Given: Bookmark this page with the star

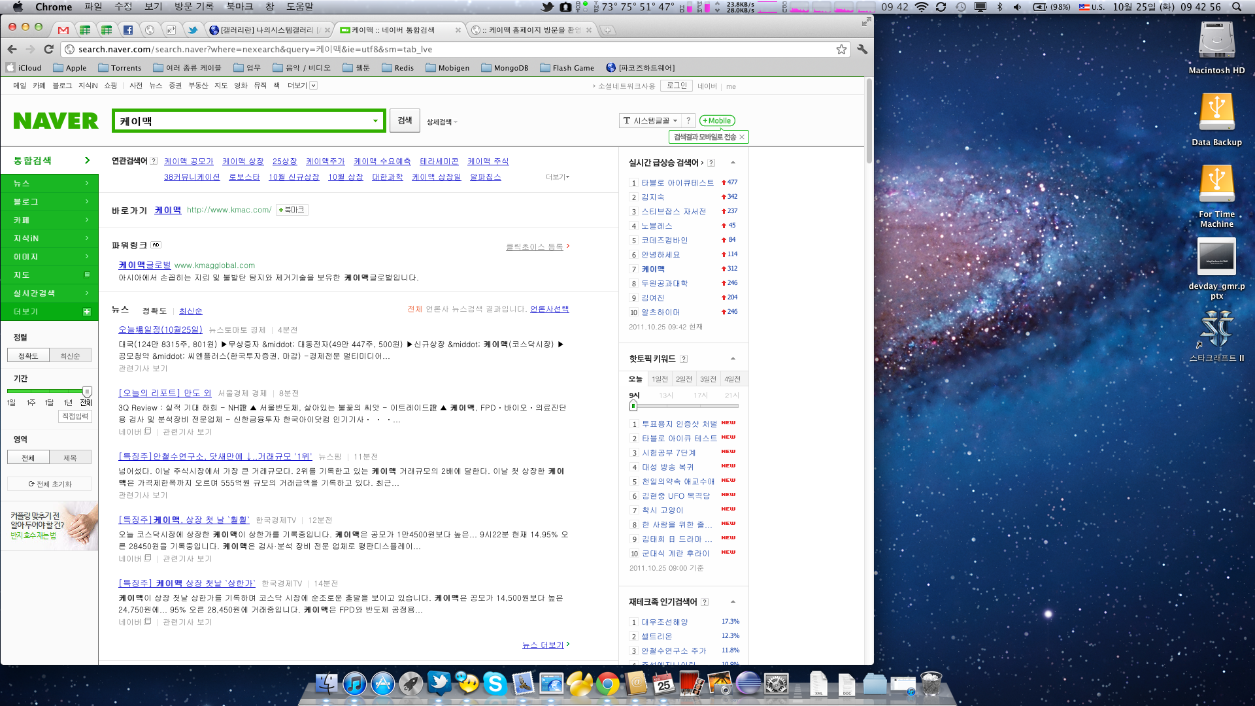Looking at the screenshot, I should tap(841, 49).
